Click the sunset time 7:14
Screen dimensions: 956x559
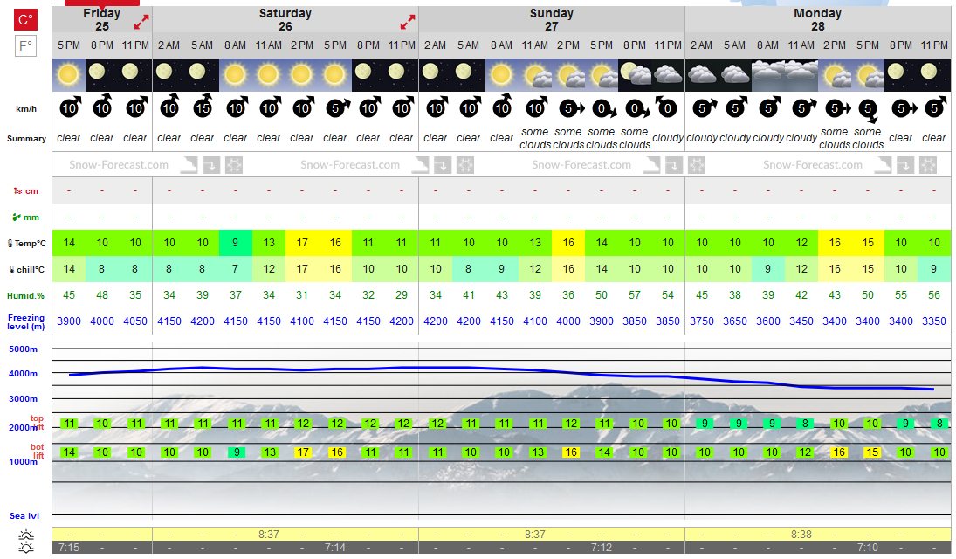click(335, 548)
